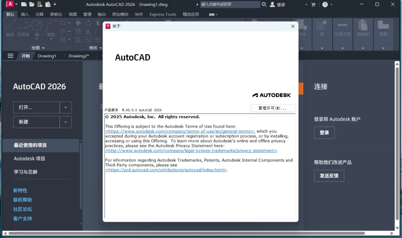Open the 新特性 link

tap(20, 190)
